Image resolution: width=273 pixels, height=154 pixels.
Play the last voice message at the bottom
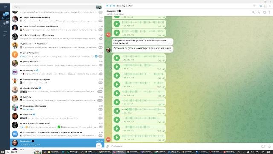(x=117, y=137)
